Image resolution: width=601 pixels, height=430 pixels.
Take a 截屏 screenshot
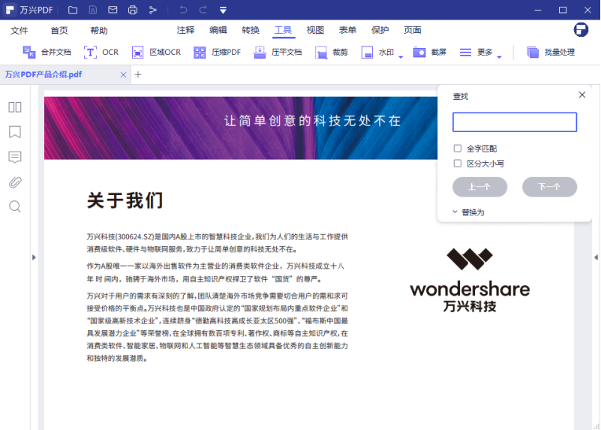[430, 52]
